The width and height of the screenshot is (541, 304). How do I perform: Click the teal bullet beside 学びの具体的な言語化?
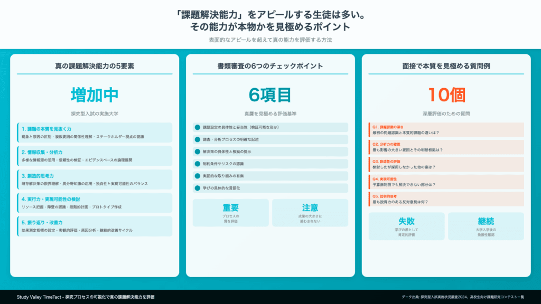[x=198, y=188]
